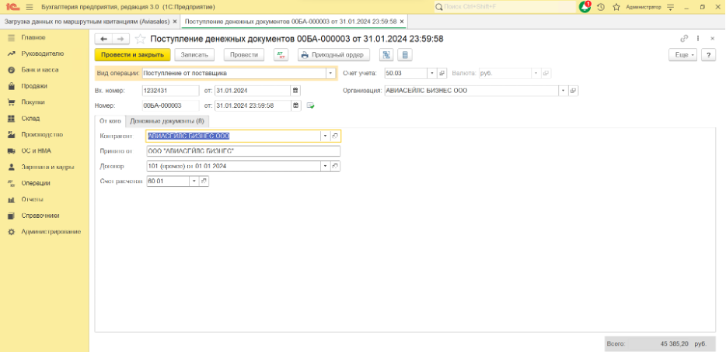Open title bar settings lines icon

click(671, 8)
